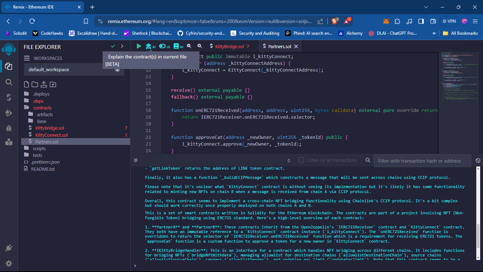The height and width of the screenshot is (272, 483).
Task: Focus the transaction hash filter field
Action: click(422, 161)
